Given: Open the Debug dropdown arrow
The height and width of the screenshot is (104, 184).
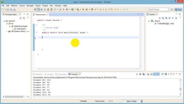Looking at the screenshot, I should 70,10.
